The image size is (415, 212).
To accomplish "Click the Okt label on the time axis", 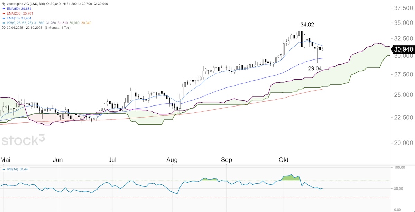I will (x=284, y=160).
